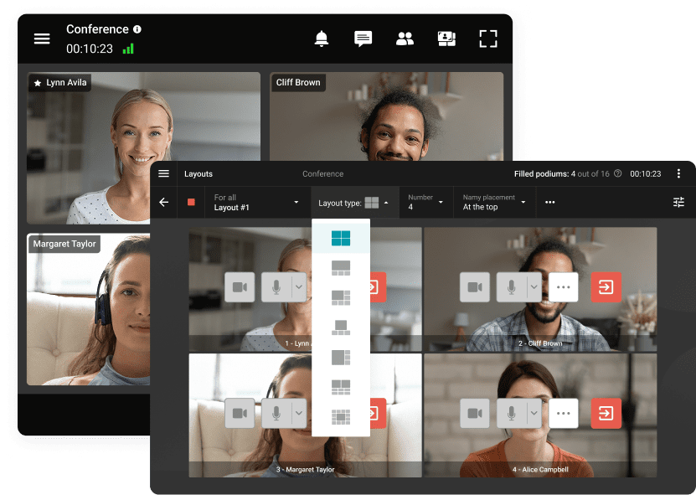The width and height of the screenshot is (696, 495).
Task: Select the equal 2x2 grid layout option
Action: point(340,239)
